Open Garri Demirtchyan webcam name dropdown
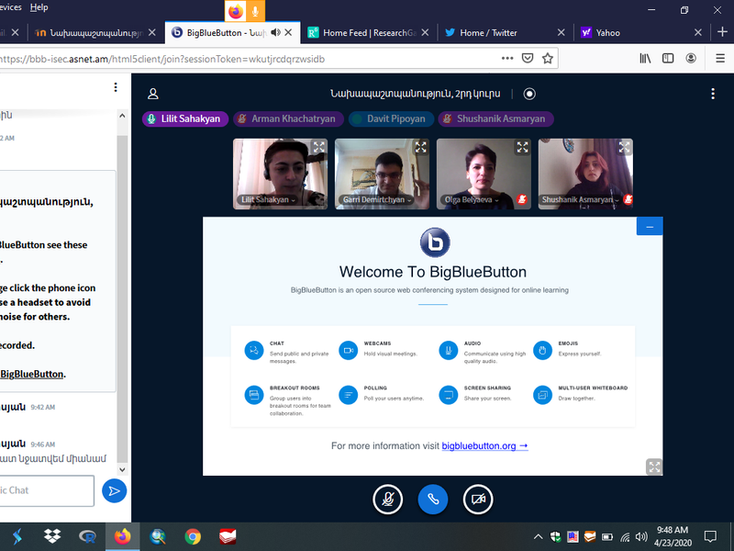This screenshot has width=734, height=551. 377,199
